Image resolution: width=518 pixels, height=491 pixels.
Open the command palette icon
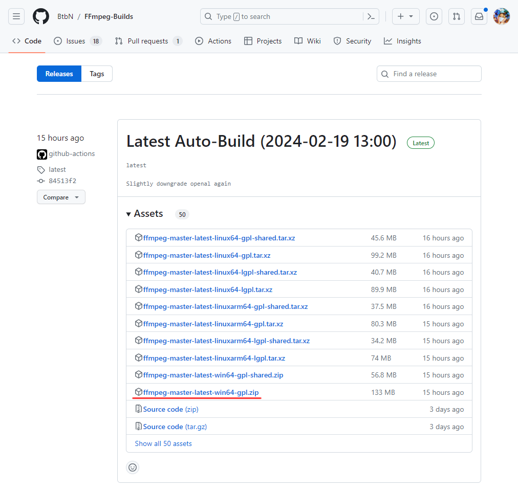point(371,16)
